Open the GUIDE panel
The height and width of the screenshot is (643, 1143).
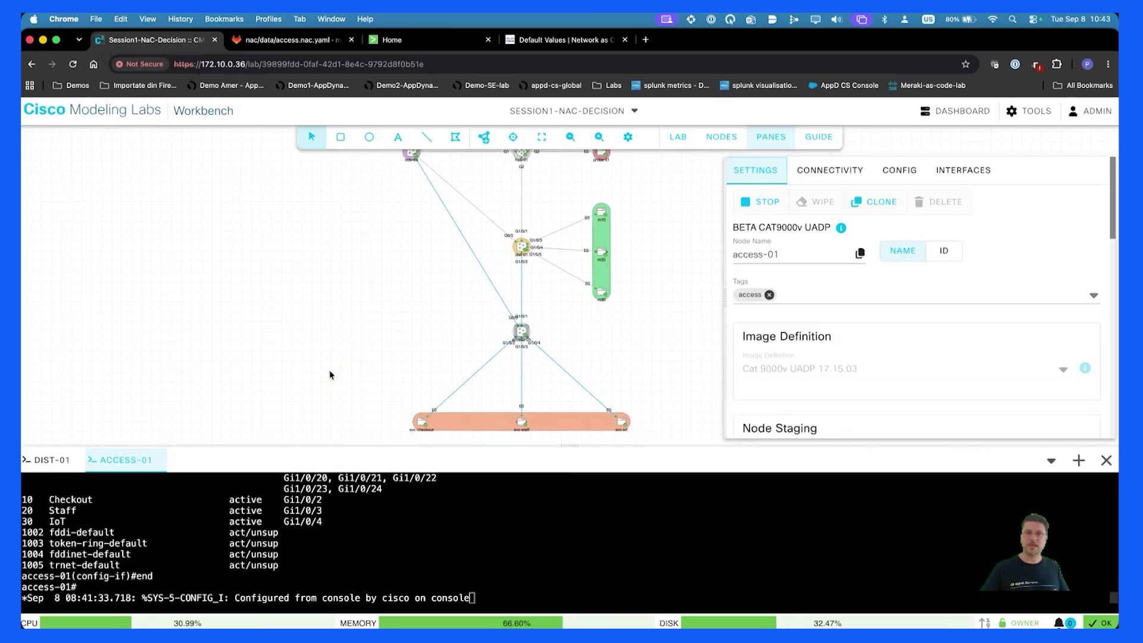point(819,137)
